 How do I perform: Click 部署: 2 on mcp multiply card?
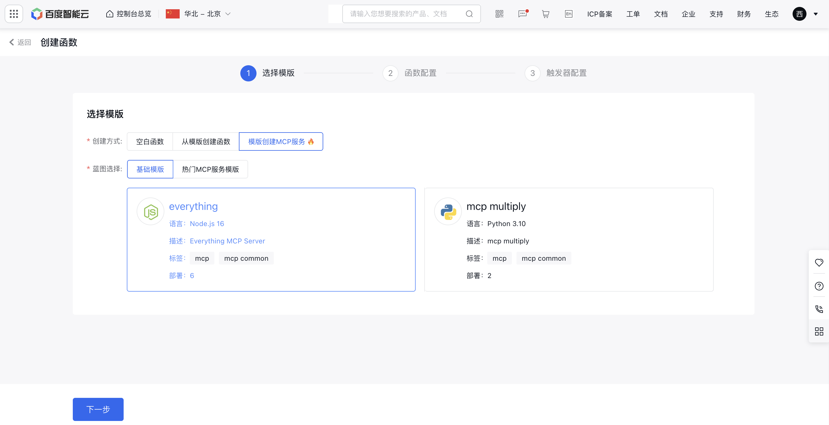tap(479, 276)
